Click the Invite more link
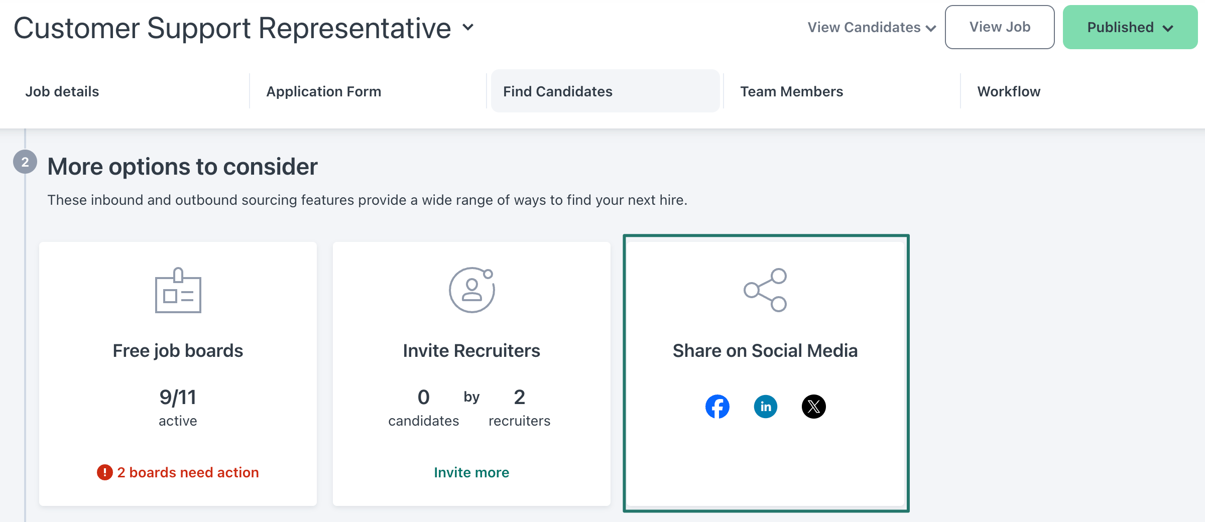 (471, 472)
